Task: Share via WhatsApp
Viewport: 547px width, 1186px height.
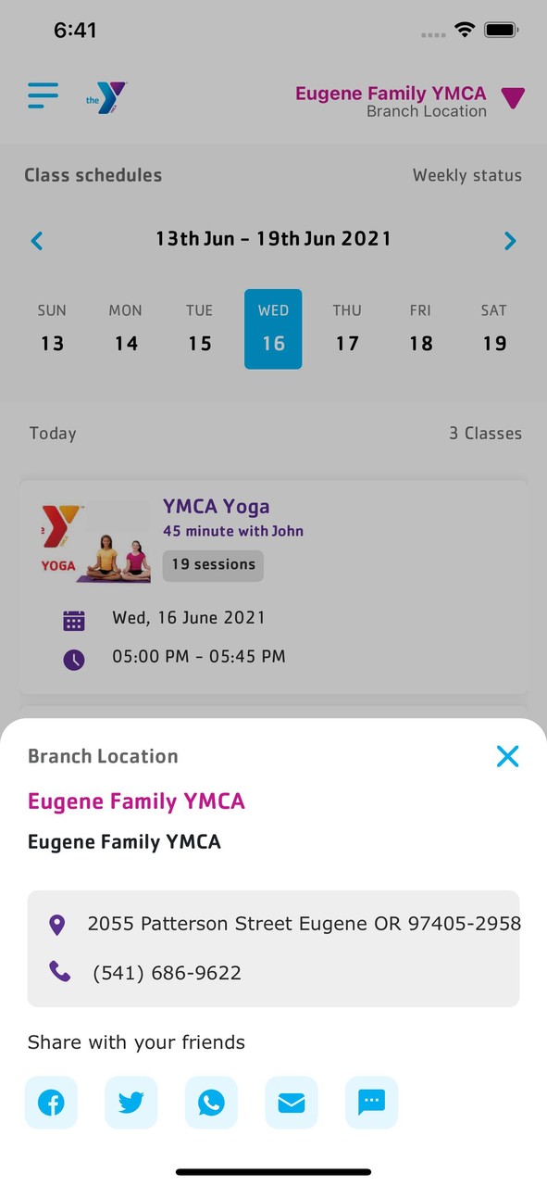Action: pos(211,1103)
